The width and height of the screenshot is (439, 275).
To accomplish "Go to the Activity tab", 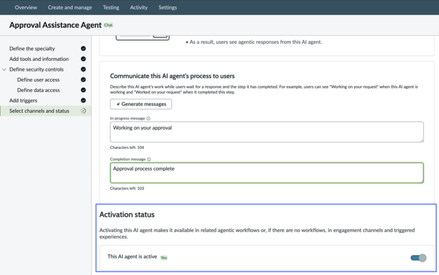I will 139,8.
